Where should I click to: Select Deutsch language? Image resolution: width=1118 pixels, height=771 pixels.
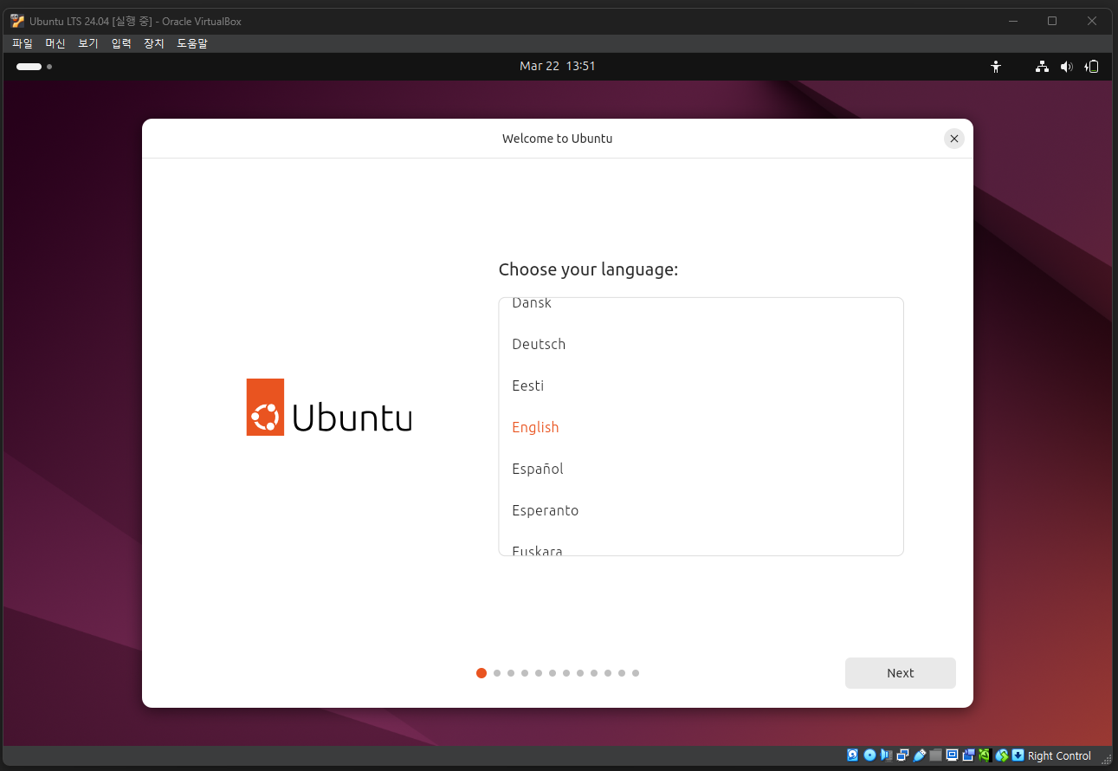(x=701, y=344)
